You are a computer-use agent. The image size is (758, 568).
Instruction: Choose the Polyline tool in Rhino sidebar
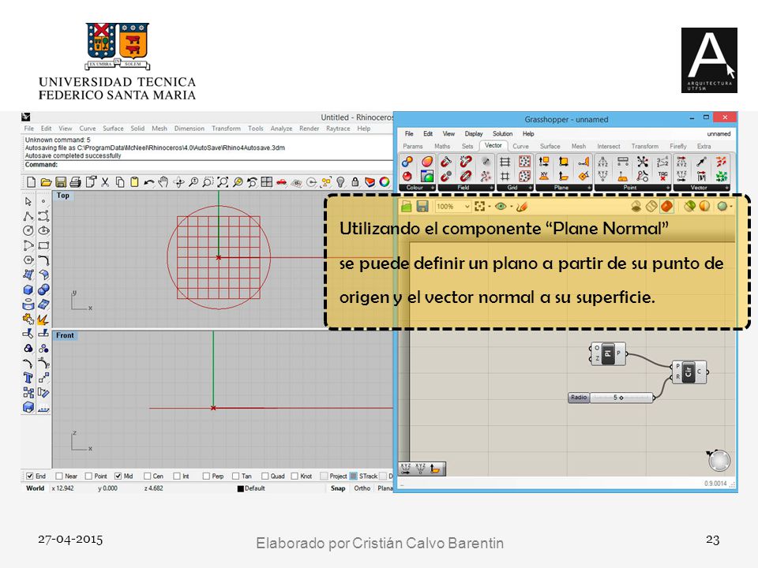[28, 216]
